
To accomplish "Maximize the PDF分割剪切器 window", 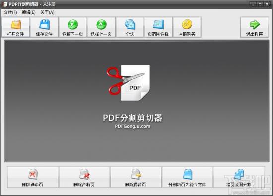I will [x=260, y=4].
